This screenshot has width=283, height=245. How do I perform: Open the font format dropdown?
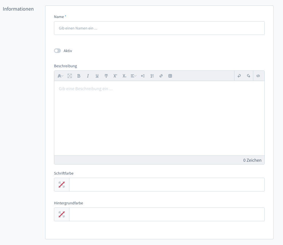point(61,76)
